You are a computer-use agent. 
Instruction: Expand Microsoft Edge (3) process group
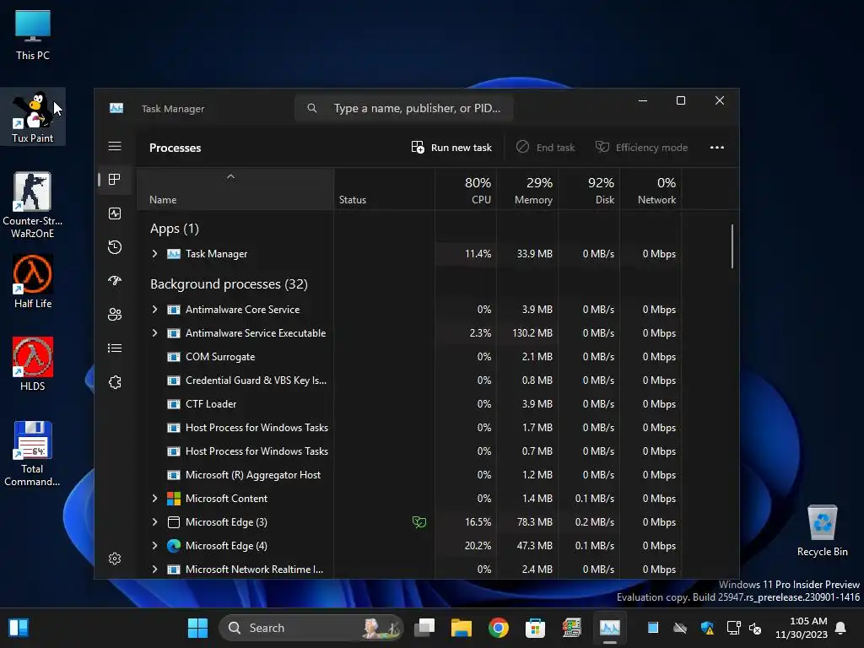tap(155, 521)
